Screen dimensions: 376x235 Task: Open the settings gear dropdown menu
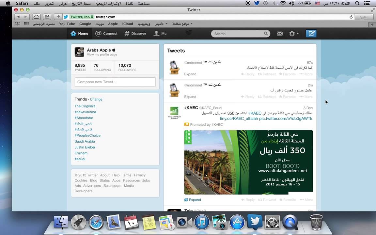tap(293, 34)
